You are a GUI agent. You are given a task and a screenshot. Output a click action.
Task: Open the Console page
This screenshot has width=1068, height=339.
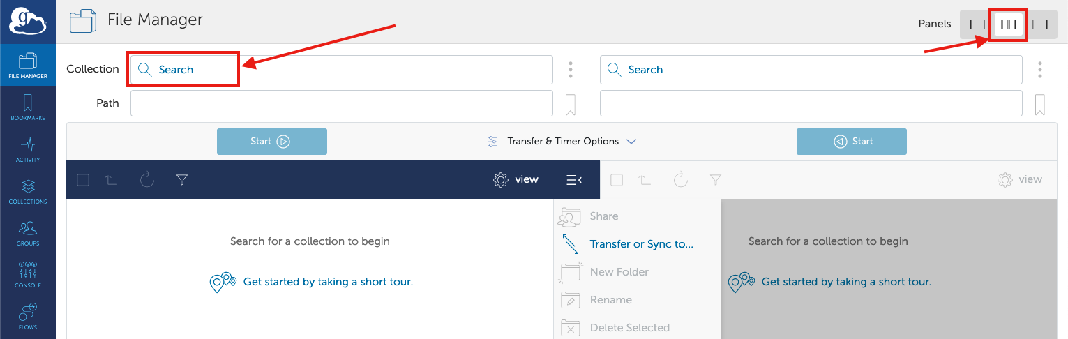[x=28, y=276]
